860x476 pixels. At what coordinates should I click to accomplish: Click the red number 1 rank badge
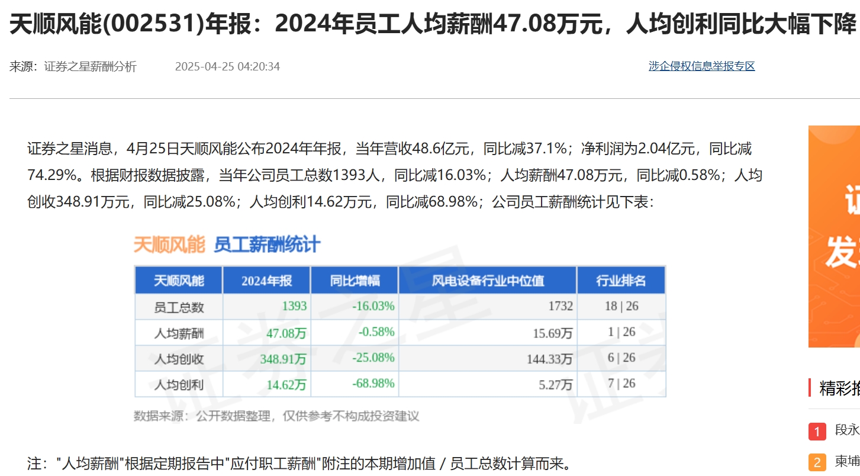point(817,432)
